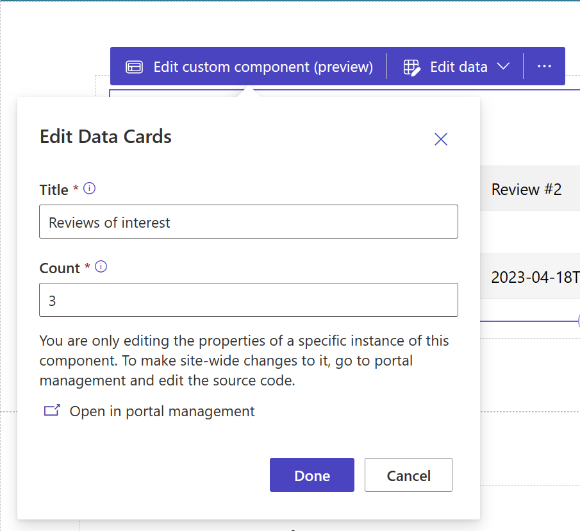Click the Title input containing Reviews of interest

click(249, 221)
